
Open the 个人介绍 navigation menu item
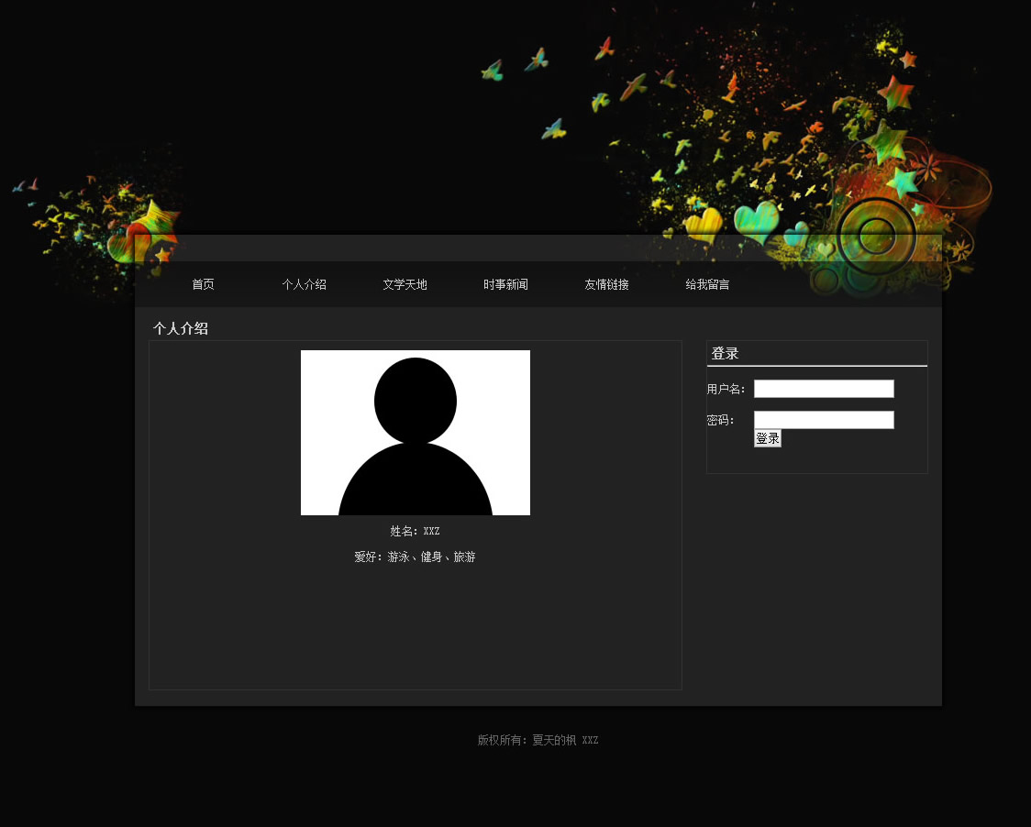[304, 284]
